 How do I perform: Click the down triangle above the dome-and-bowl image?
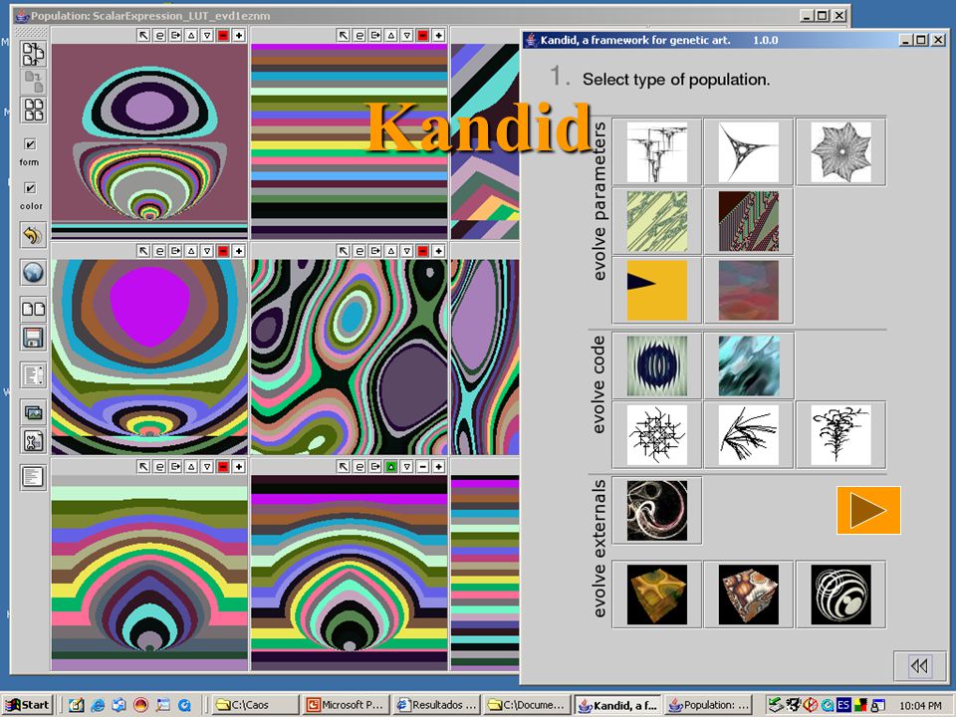[x=207, y=36]
